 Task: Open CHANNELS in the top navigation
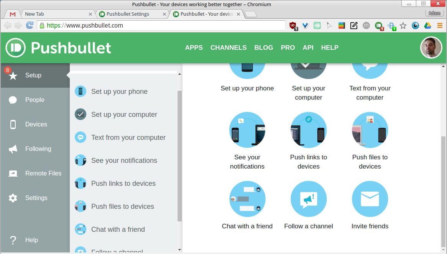coord(228,48)
